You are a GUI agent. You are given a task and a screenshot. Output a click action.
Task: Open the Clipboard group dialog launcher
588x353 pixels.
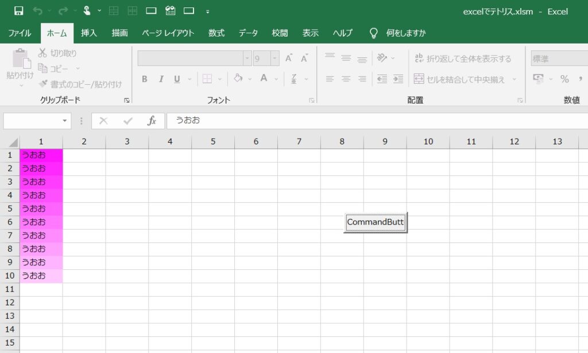tap(127, 100)
